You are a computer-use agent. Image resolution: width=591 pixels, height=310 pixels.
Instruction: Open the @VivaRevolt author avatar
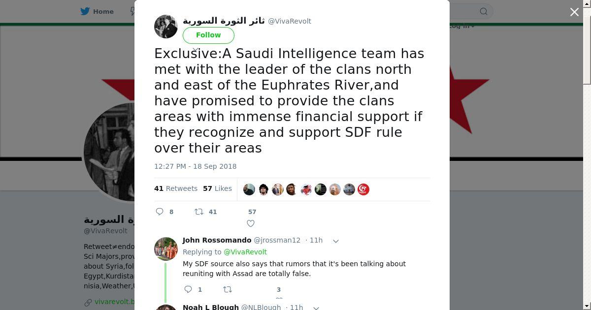click(166, 27)
